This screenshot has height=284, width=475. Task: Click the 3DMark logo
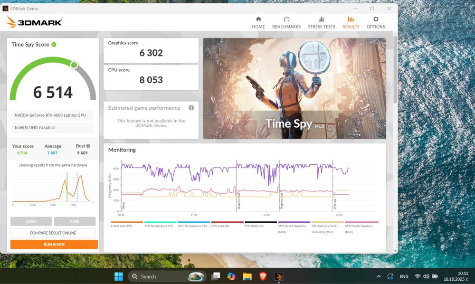34,22
